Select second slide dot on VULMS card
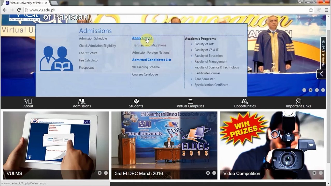Screen dimensions: 331x186 coord(106,173)
